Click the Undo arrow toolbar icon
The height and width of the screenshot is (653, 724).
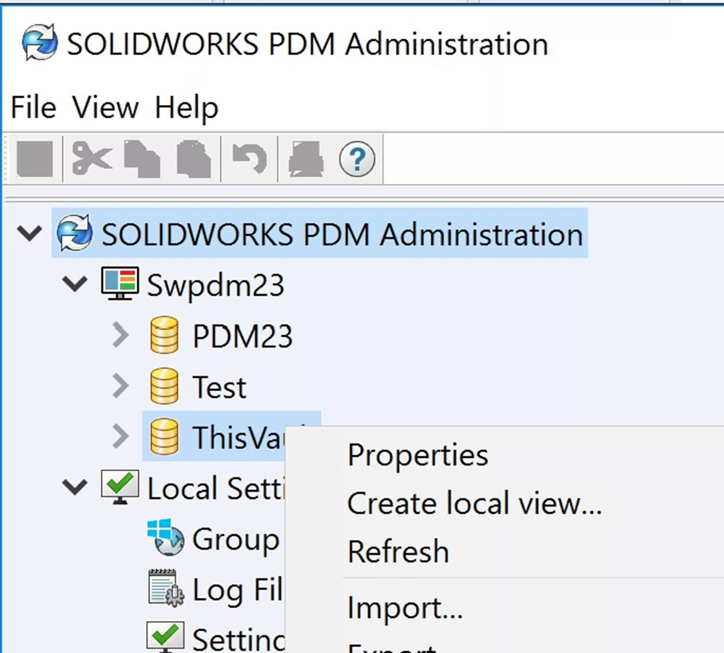[x=250, y=158]
